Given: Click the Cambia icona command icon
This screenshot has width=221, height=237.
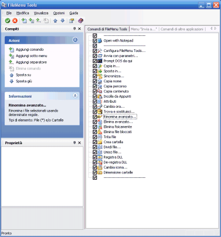Looking at the screenshot, I should click(x=99, y=167).
